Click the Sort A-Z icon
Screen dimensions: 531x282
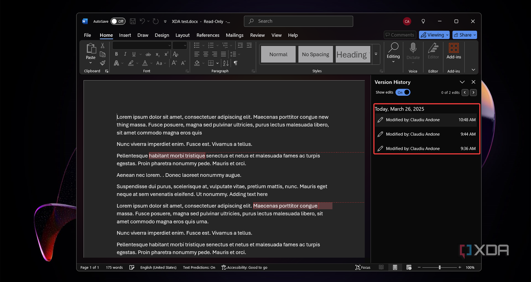[225, 63]
